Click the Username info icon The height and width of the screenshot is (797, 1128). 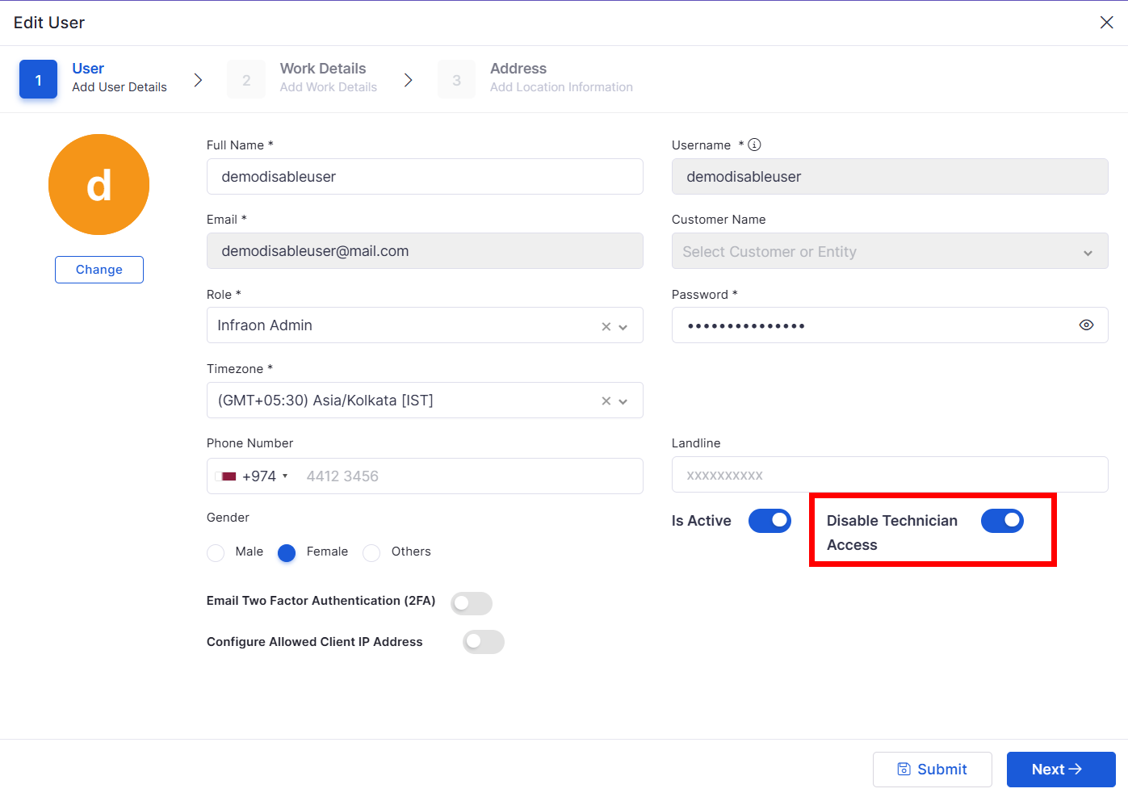click(x=754, y=145)
